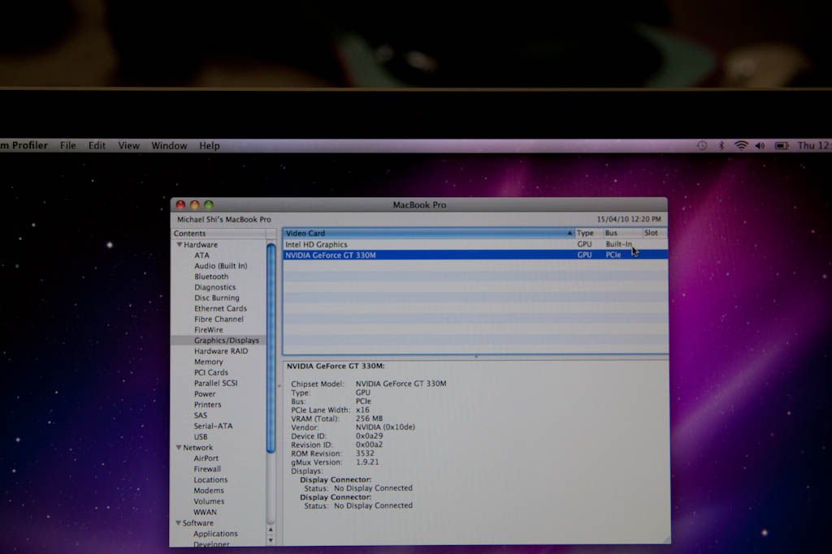
Task: Select Memory in the sidebar
Action: click(x=209, y=362)
